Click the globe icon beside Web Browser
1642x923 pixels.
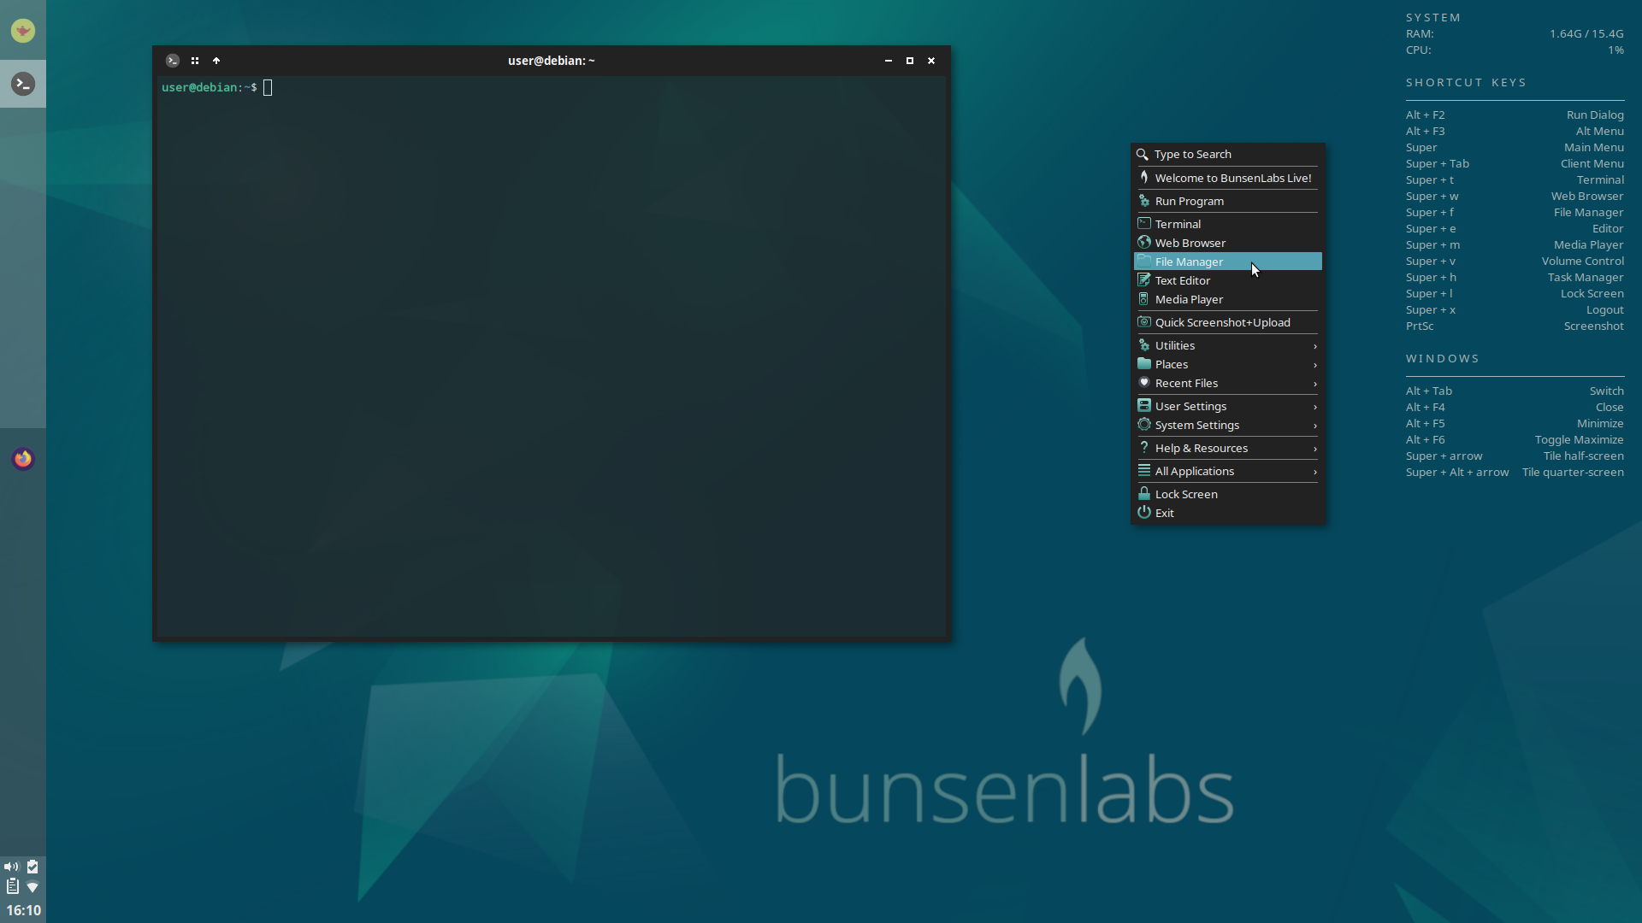1144,243
